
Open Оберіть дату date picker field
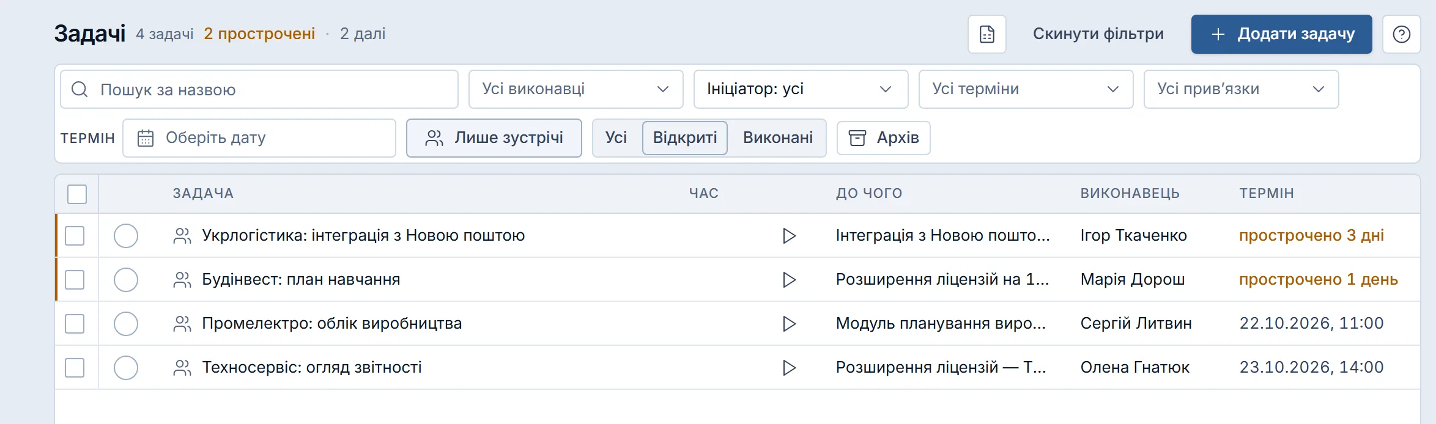(x=259, y=138)
